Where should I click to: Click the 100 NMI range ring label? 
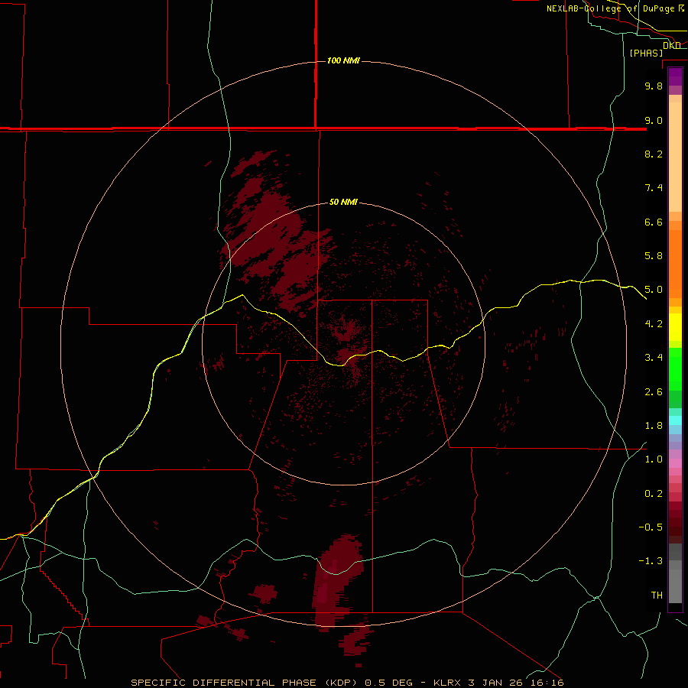[x=343, y=60]
